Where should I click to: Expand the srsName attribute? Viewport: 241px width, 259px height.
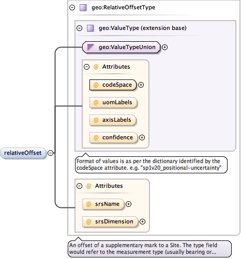128,204
